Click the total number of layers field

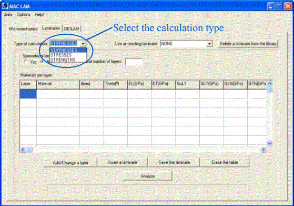134,62
